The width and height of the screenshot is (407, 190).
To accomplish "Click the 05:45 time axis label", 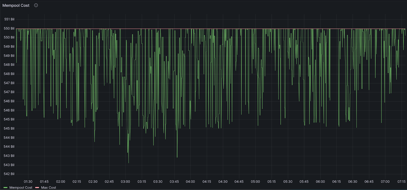I will tap(304, 182).
